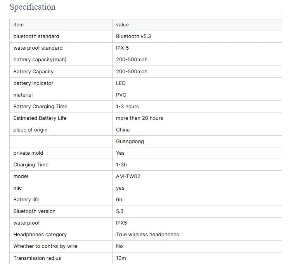Click the 'battery indicator' row label

(33, 83)
